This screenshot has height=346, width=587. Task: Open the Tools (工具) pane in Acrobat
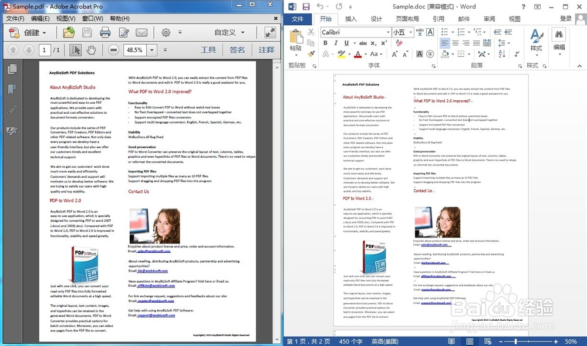(x=208, y=50)
